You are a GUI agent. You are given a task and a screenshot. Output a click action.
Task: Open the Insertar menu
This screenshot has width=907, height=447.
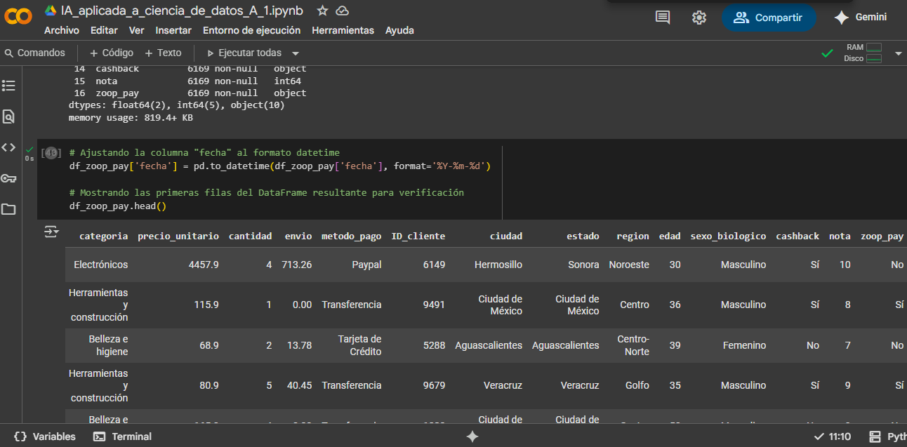click(173, 30)
